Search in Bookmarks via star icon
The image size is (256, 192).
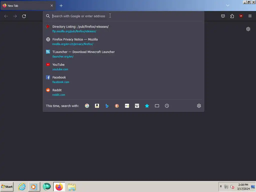pyautogui.click(x=147, y=106)
